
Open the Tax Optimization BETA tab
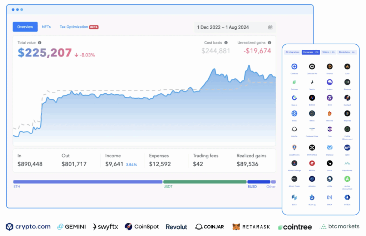click(x=79, y=27)
